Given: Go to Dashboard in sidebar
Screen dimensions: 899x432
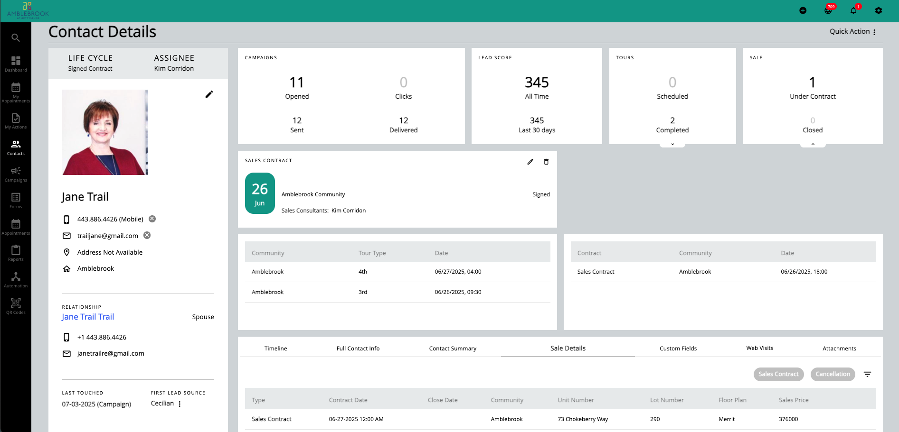Looking at the screenshot, I should coord(16,64).
